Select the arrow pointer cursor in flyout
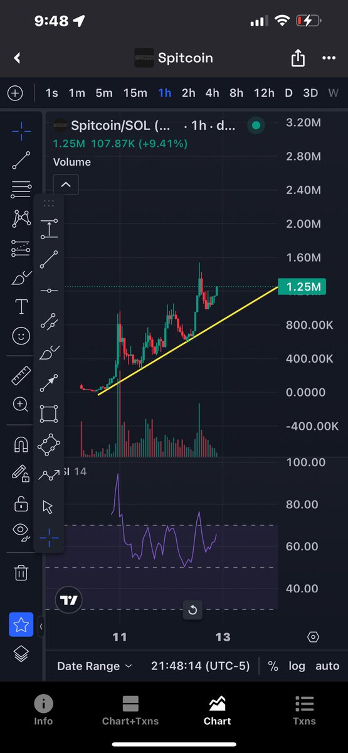 [x=48, y=507]
